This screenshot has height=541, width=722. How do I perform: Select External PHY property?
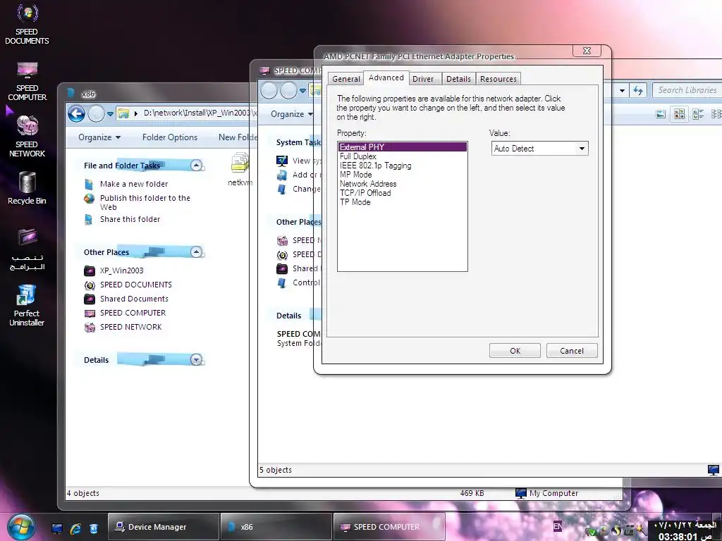click(403, 147)
